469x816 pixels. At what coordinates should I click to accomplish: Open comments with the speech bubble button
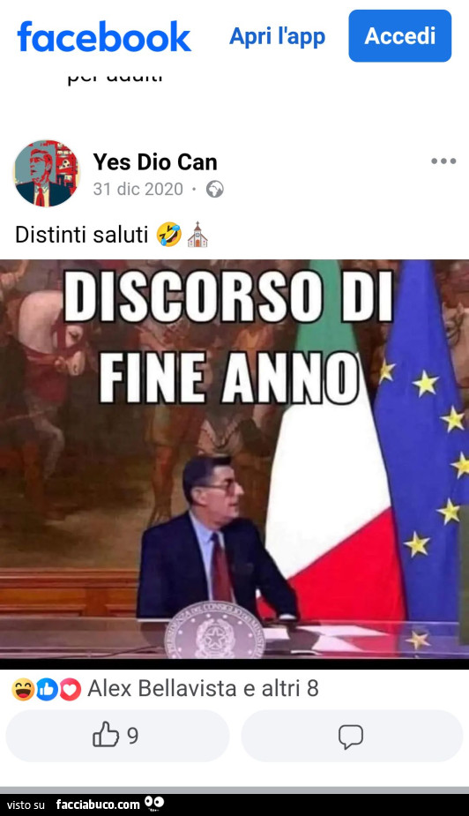[352, 736]
